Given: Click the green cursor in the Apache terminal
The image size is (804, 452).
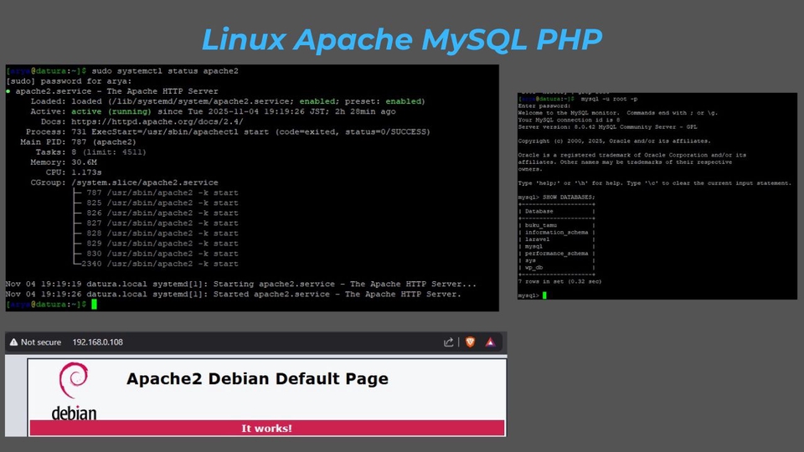Looking at the screenshot, I should (x=94, y=305).
